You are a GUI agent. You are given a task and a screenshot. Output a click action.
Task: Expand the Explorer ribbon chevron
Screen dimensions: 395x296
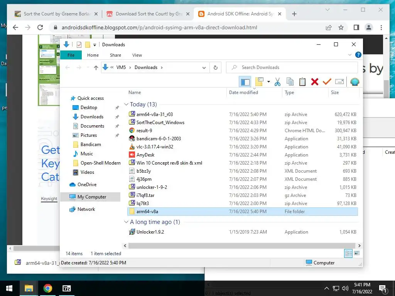[349, 55]
